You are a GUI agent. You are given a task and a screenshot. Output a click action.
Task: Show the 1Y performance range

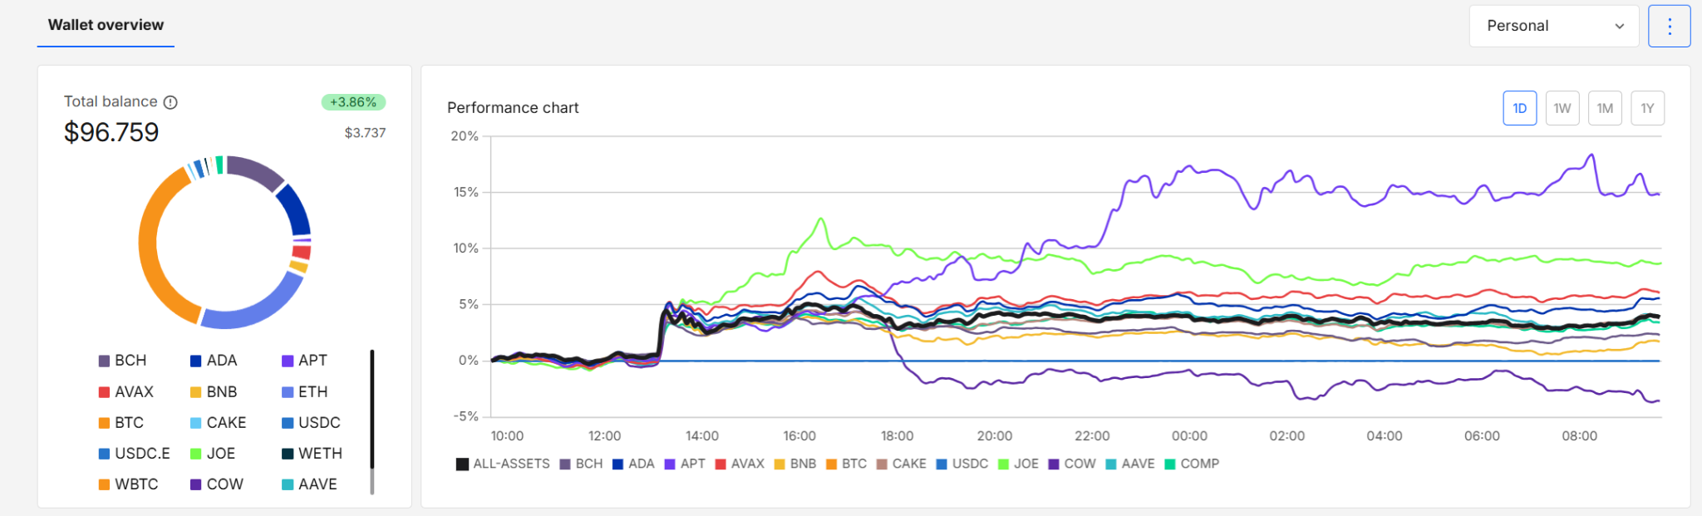point(1647,108)
